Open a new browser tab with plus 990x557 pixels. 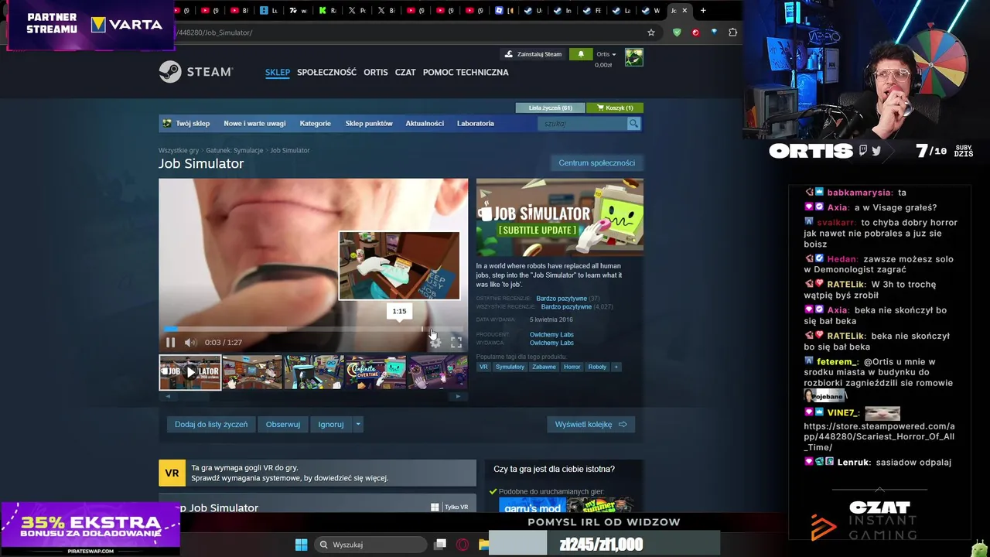pos(703,11)
